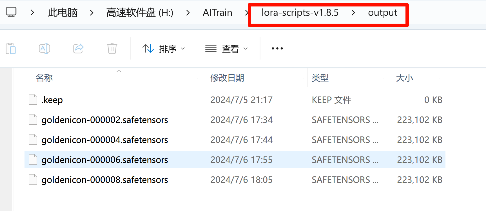Click the Delete trash can icon
This screenshot has width=486, height=211.
(112, 48)
